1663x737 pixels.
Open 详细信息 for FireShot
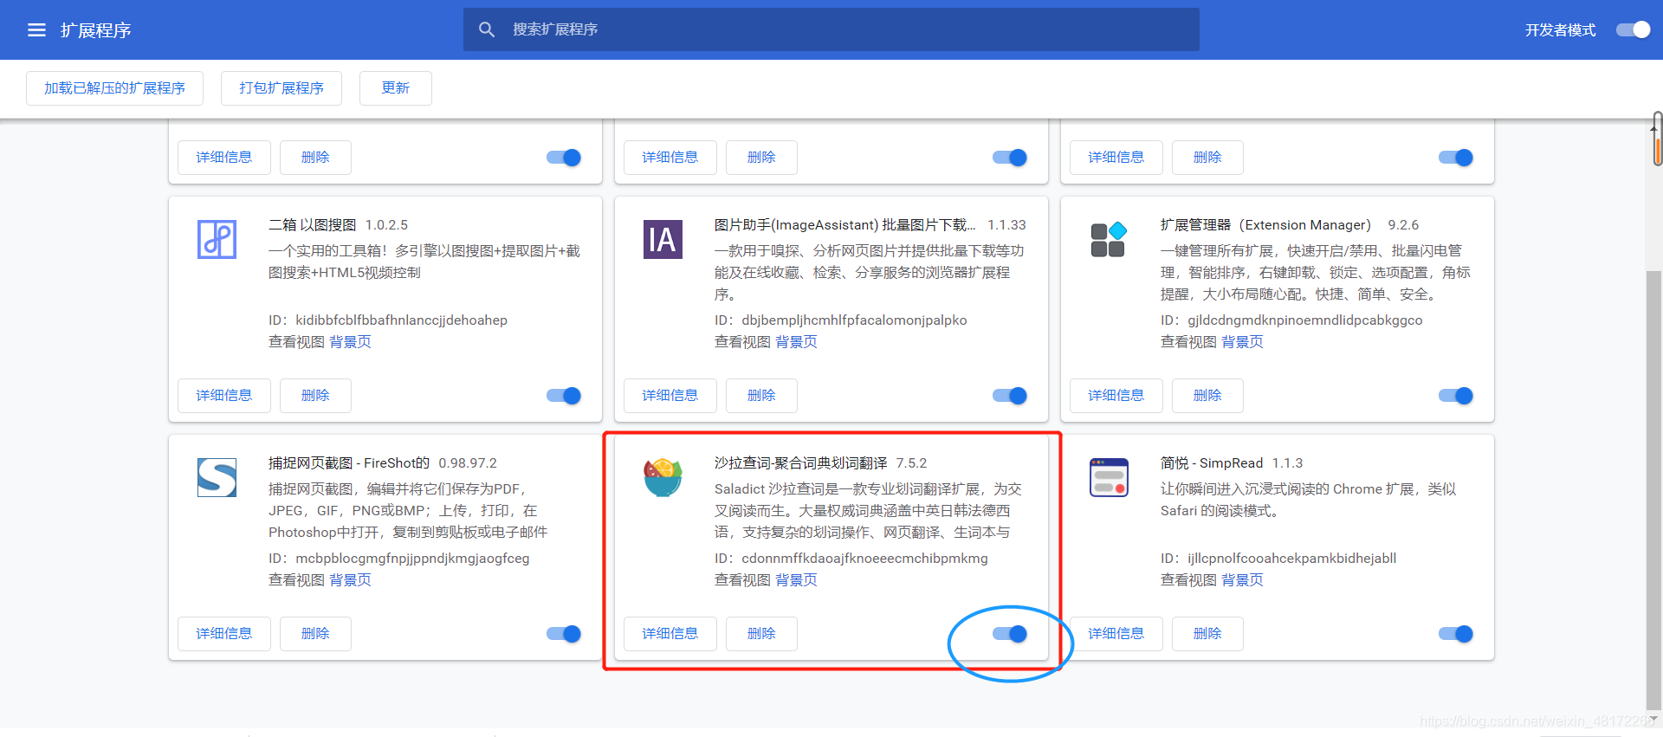pyautogui.click(x=224, y=634)
